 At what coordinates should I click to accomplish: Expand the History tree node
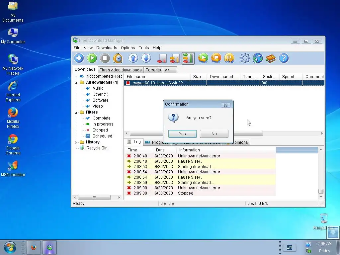click(x=76, y=142)
